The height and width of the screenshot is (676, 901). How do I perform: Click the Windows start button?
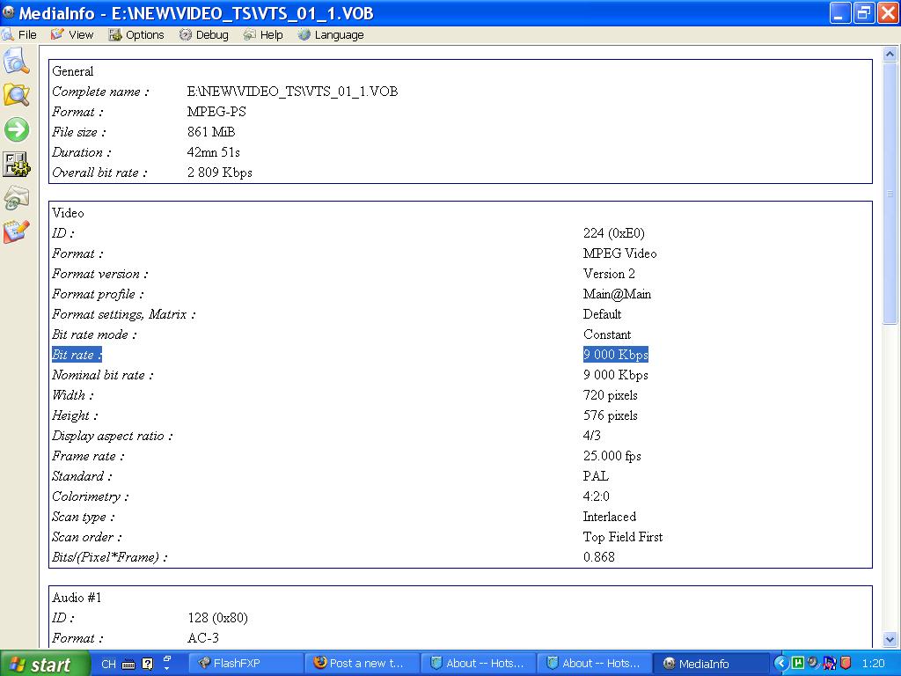coord(45,664)
